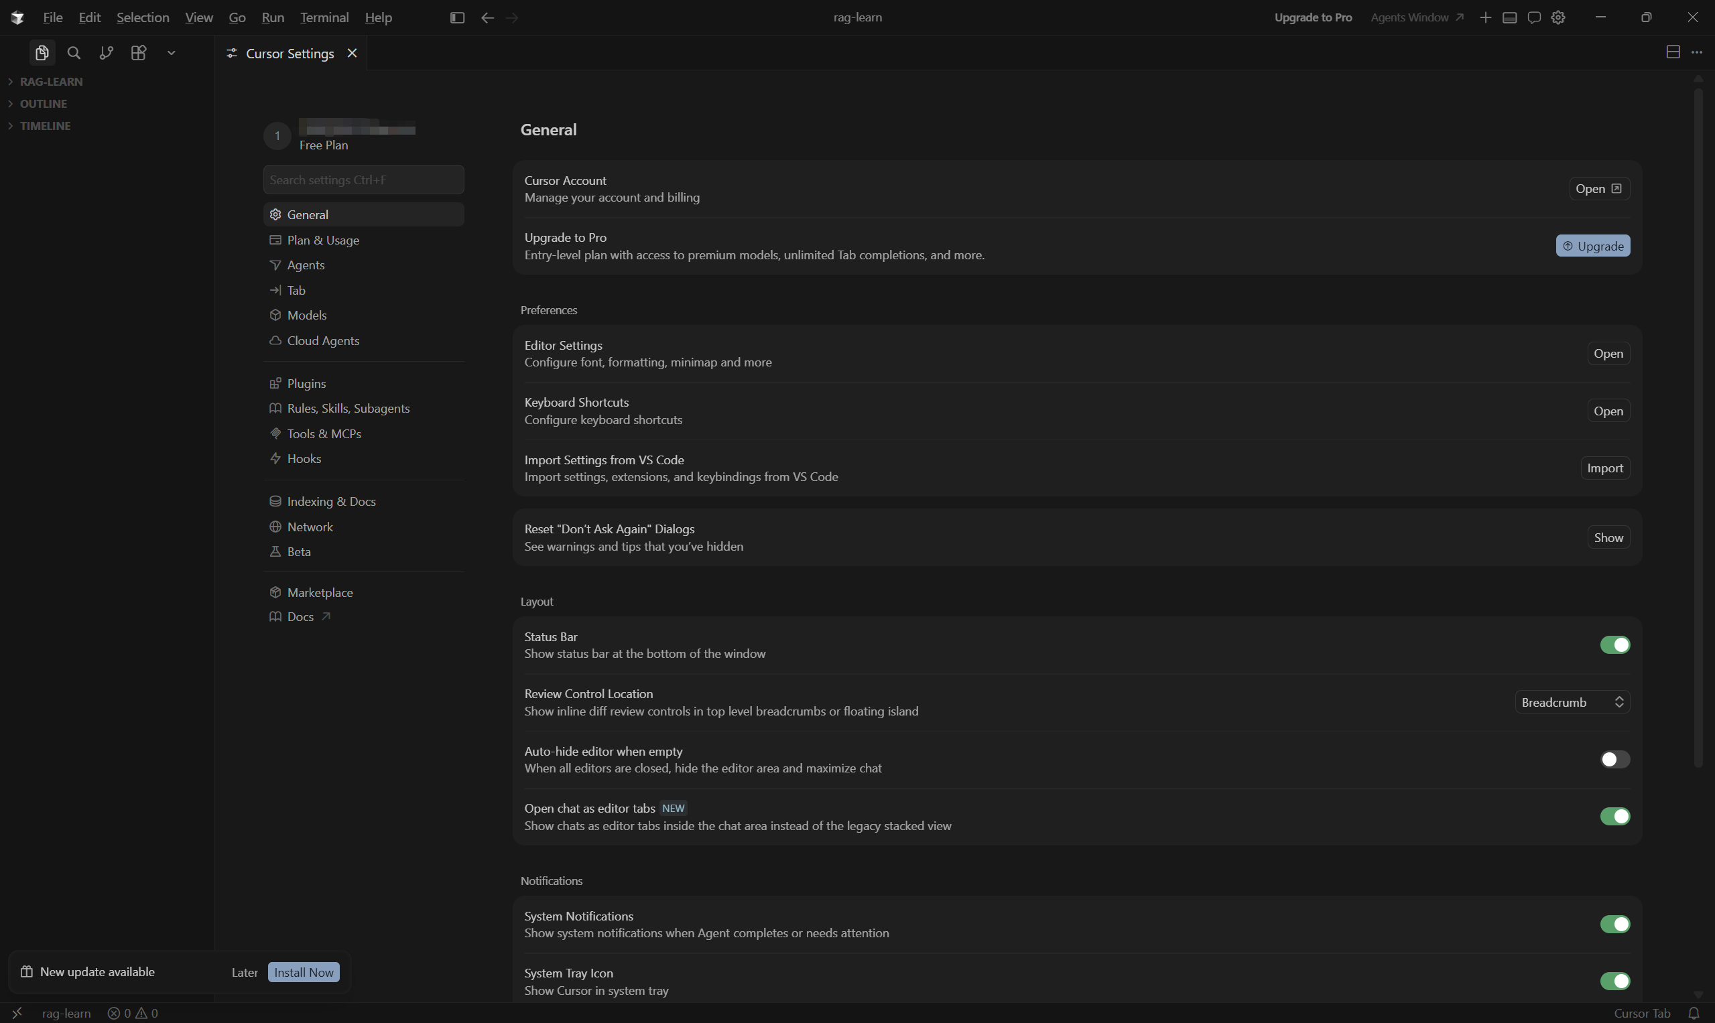The width and height of the screenshot is (1715, 1023).
Task: Open the Go menu
Action: 237,18
